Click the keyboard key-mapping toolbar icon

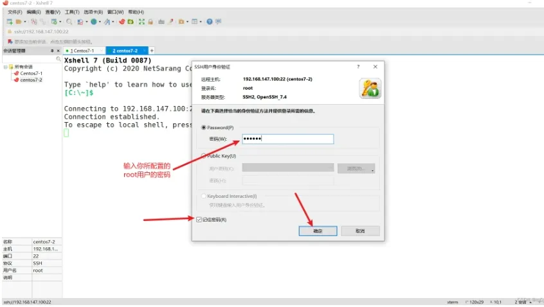(161, 21)
